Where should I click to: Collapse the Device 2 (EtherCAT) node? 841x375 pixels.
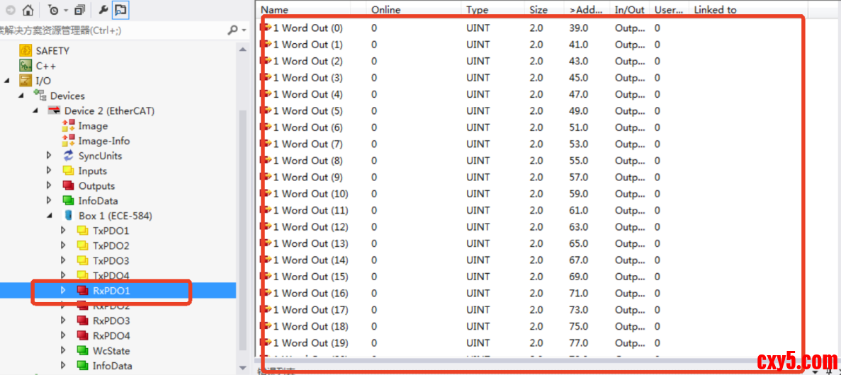tap(35, 111)
